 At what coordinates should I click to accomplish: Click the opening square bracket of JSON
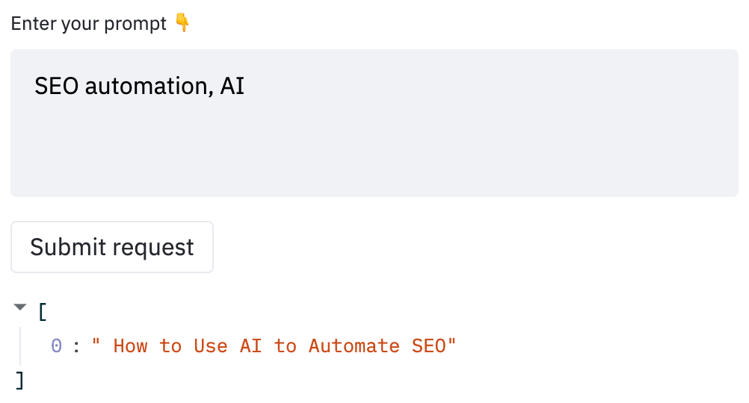(43, 313)
